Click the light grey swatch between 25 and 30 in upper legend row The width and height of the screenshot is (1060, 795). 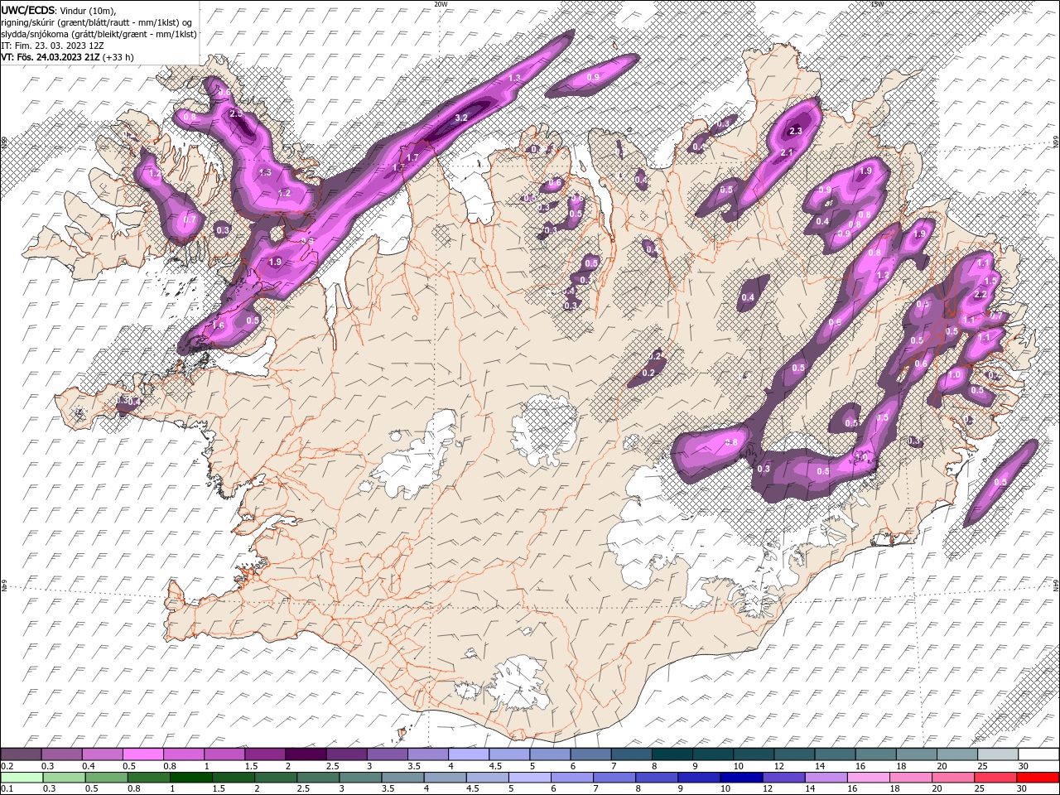[x=998, y=754]
